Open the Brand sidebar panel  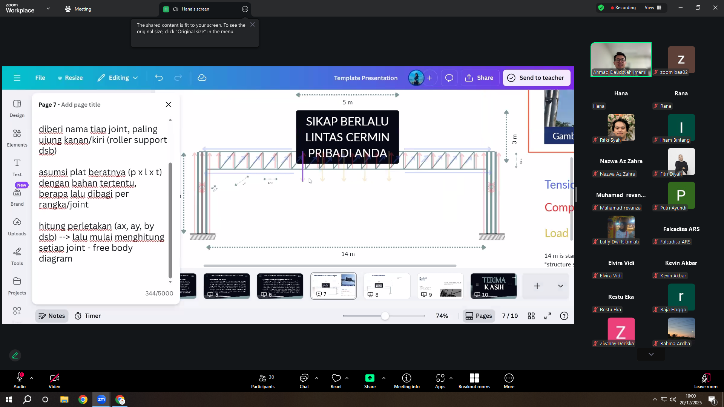[17, 197]
